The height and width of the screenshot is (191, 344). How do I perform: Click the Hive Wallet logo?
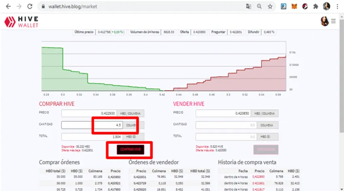(x=21, y=22)
